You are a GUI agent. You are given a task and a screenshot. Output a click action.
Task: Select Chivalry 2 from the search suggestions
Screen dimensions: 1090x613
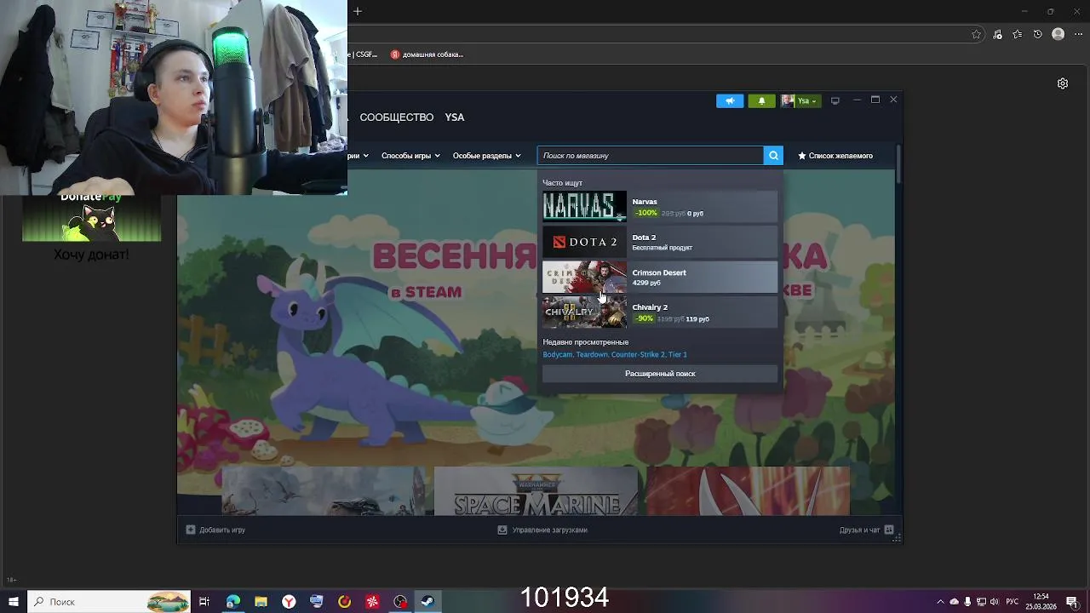[x=660, y=312]
